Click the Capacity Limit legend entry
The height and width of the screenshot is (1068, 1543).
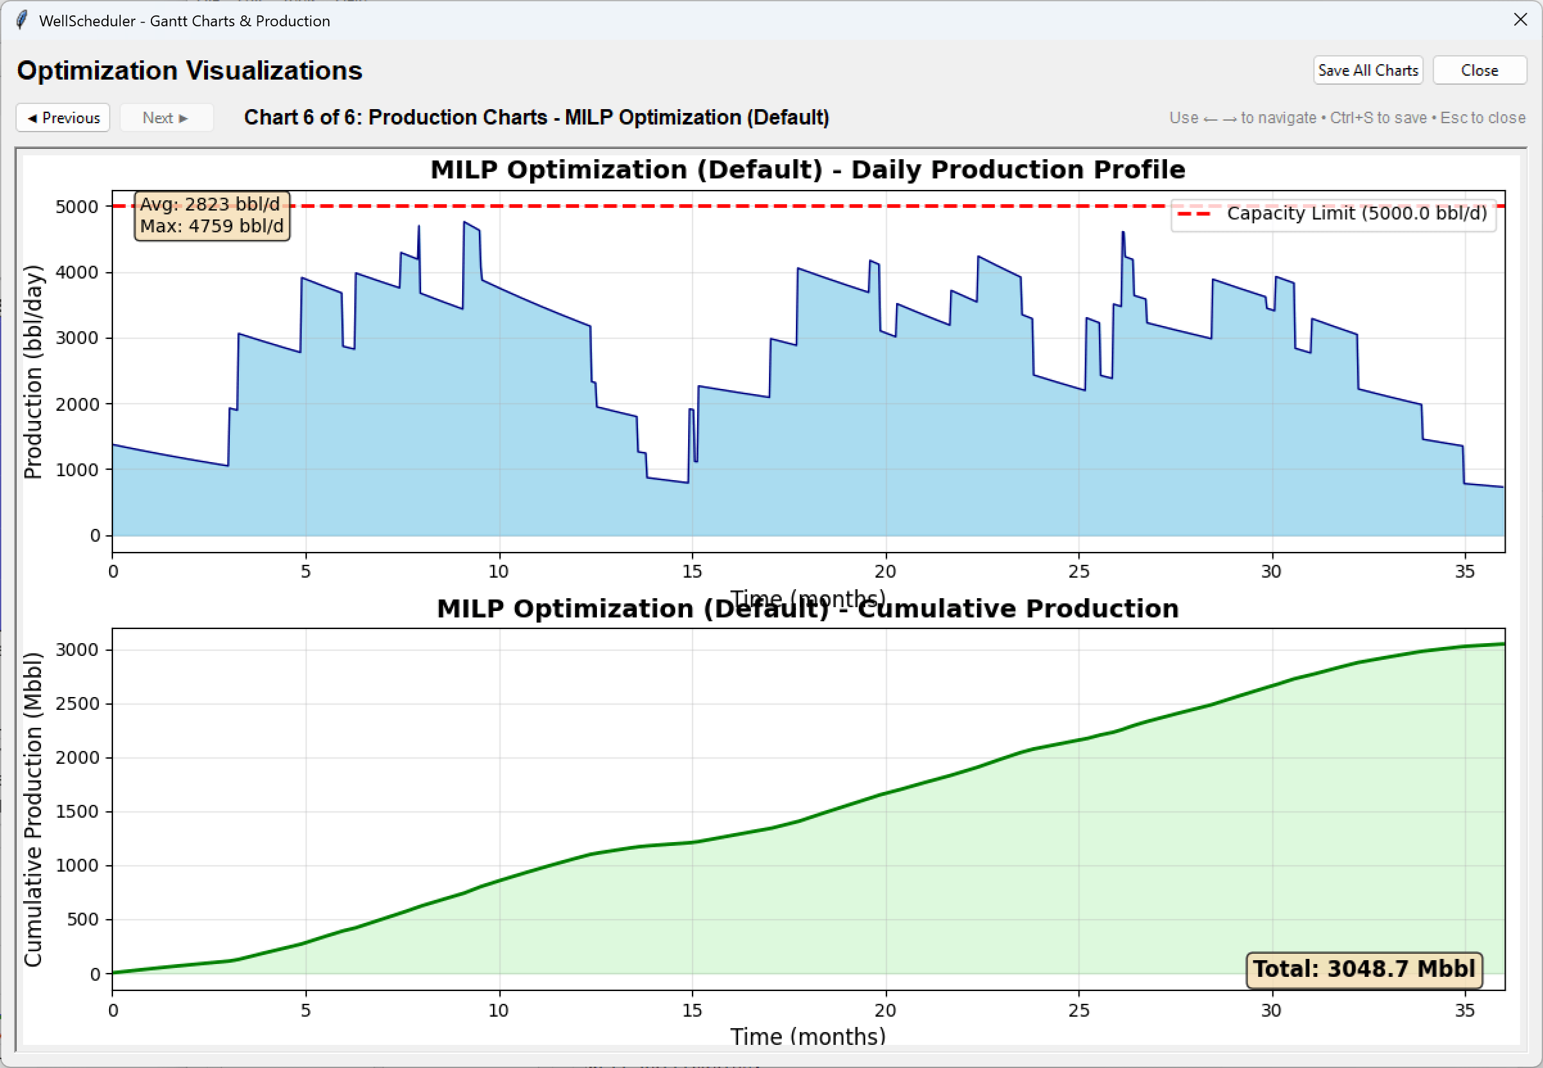[x=1333, y=214]
